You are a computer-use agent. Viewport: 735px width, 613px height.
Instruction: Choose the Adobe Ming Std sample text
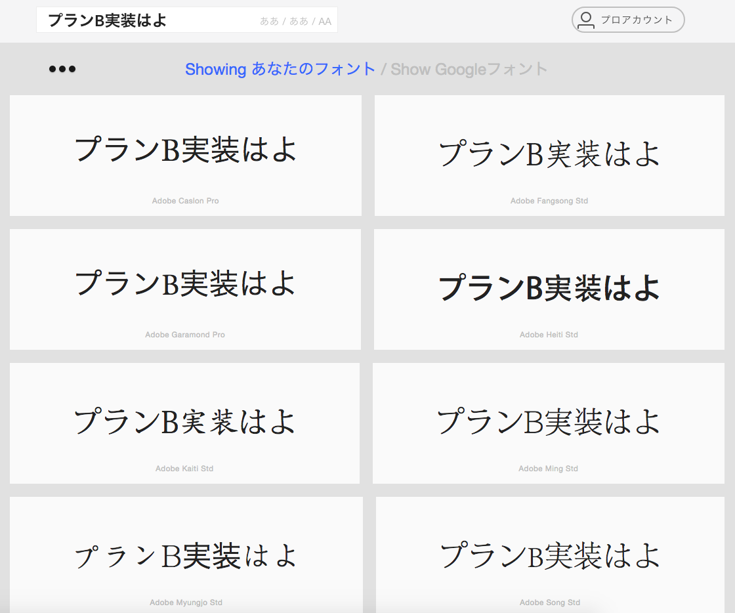(x=549, y=421)
